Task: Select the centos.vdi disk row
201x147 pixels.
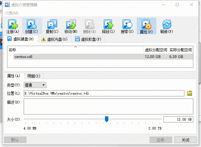Action: [103, 57]
